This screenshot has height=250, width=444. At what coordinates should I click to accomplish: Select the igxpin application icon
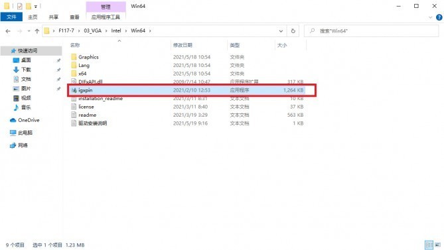pyautogui.click(x=74, y=90)
